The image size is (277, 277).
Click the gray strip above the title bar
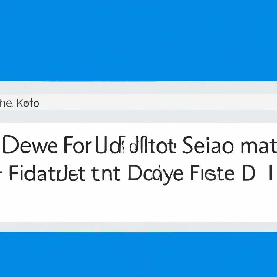pyautogui.click(x=138, y=88)
